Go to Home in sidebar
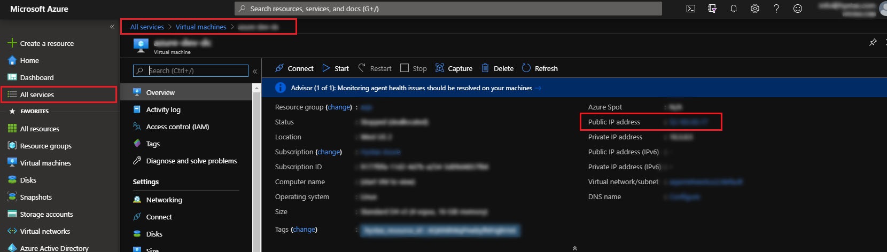 24,60
